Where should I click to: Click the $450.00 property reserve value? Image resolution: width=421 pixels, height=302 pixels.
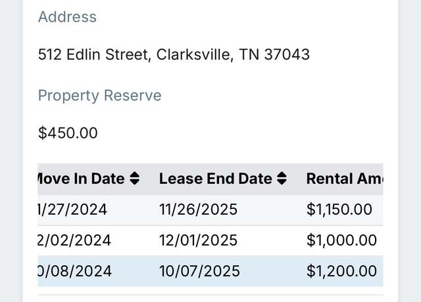coord(68,133)
